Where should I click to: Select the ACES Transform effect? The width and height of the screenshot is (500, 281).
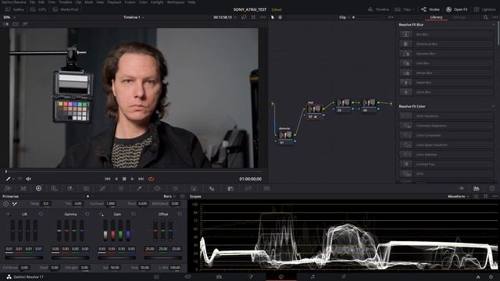[x=446, y=116]
